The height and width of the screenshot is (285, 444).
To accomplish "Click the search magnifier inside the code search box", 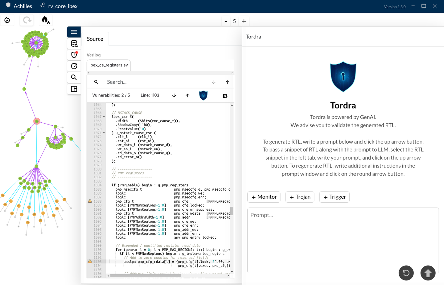I will (96, 82).
